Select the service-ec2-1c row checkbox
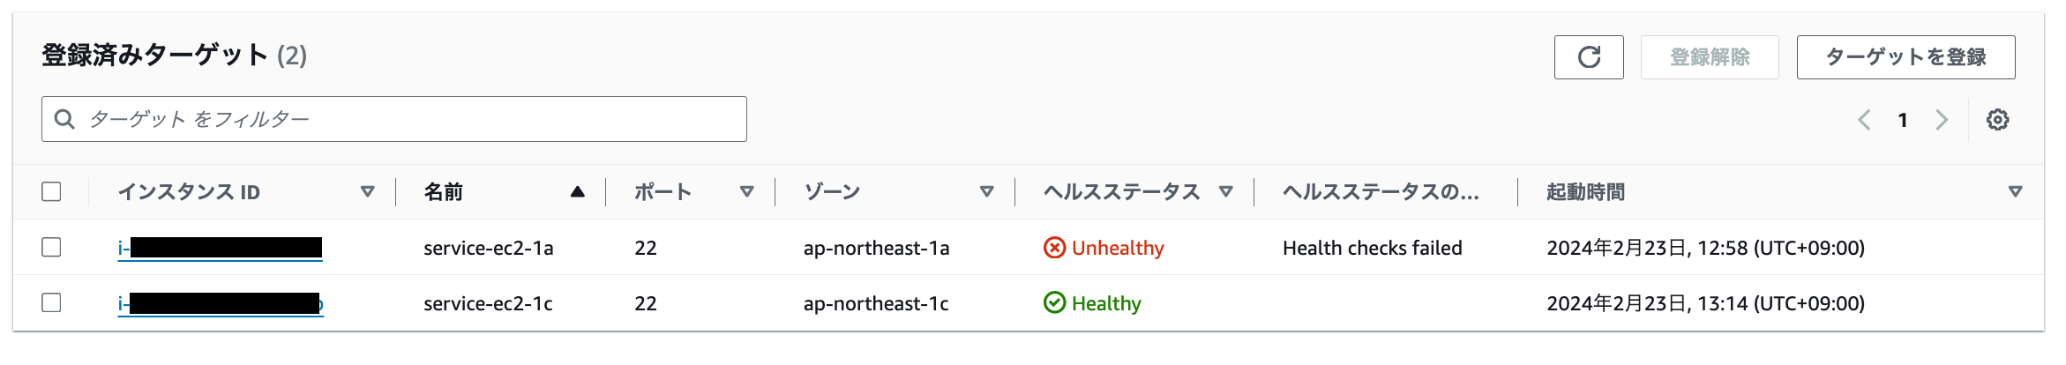 (52, 303)
